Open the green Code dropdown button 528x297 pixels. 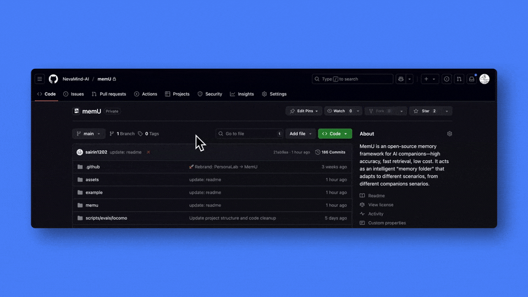click(335, 134)
